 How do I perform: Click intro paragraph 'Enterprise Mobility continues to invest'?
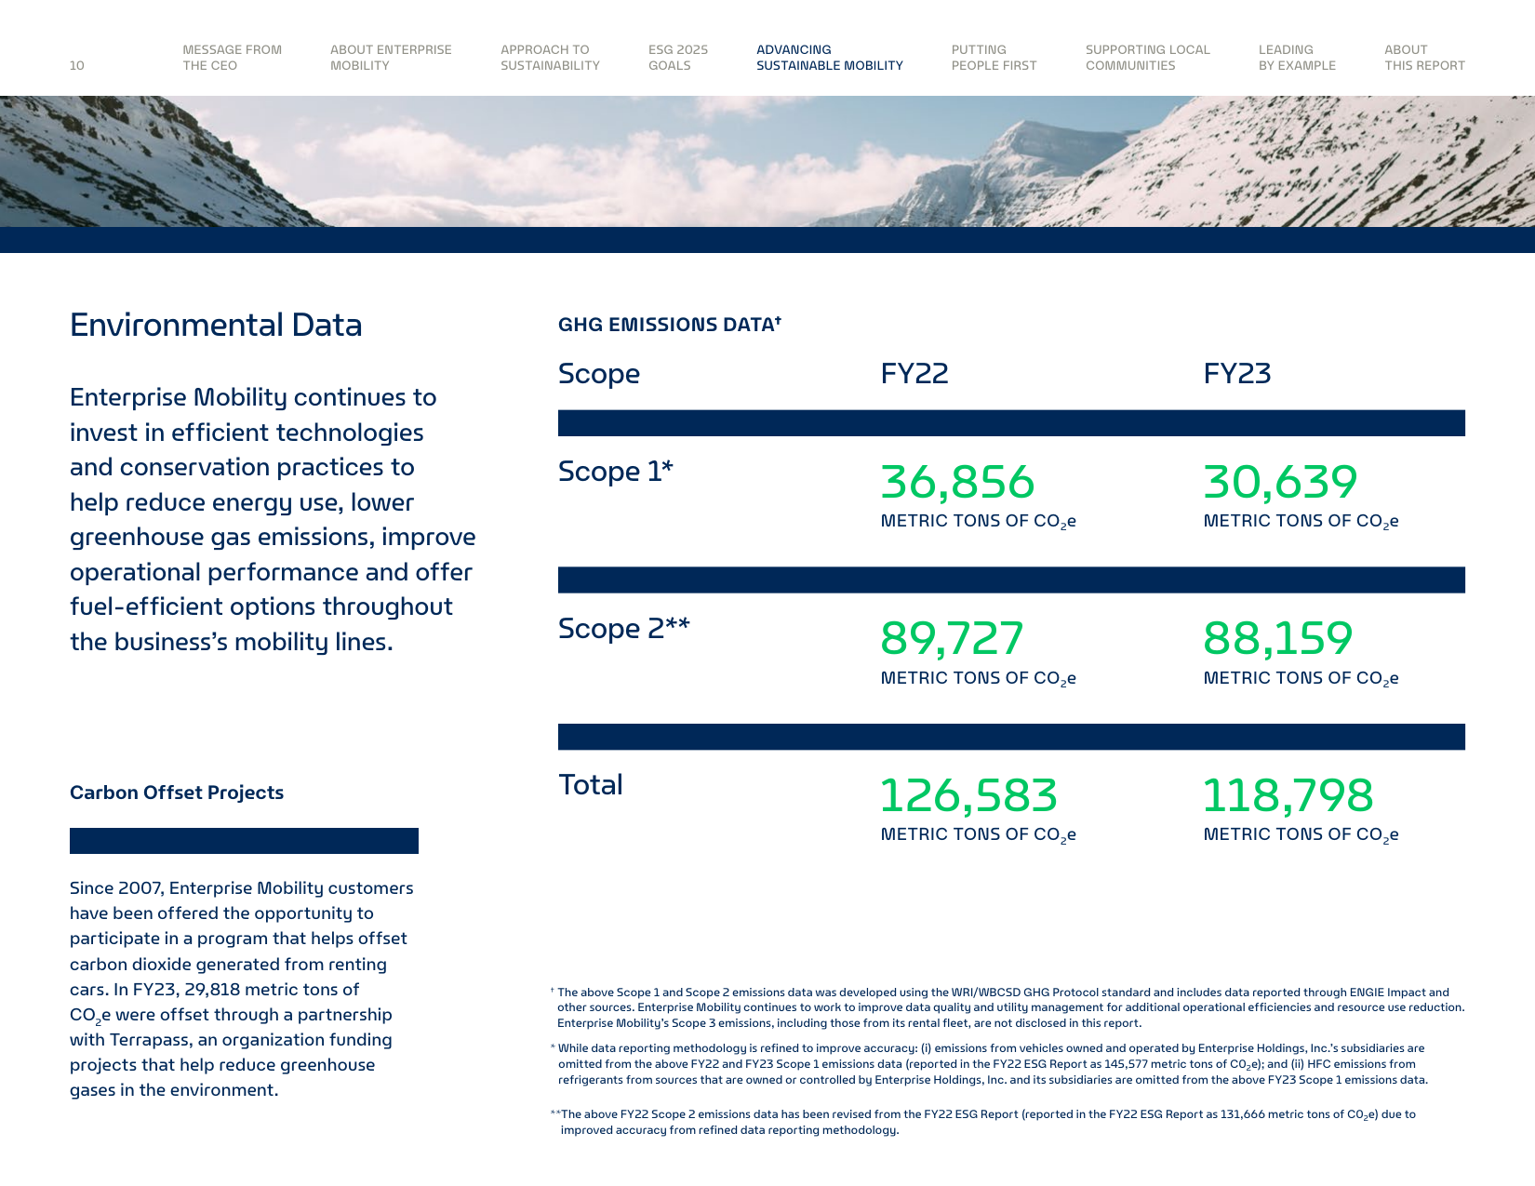273,519
